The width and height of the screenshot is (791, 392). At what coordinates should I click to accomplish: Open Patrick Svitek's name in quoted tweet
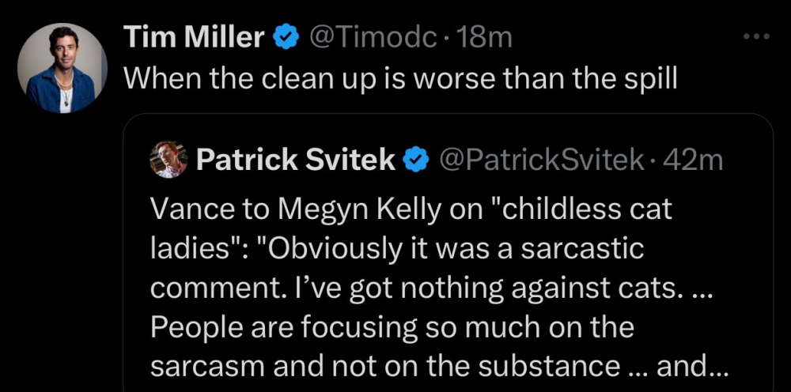[x=295, y=160]
